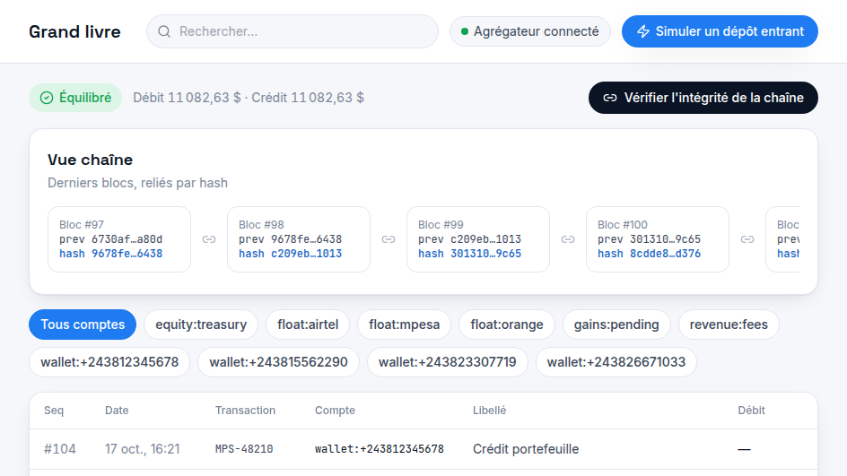Filter by float:mpesa account
Screen dimensions: 847x476
pos(404,325)
